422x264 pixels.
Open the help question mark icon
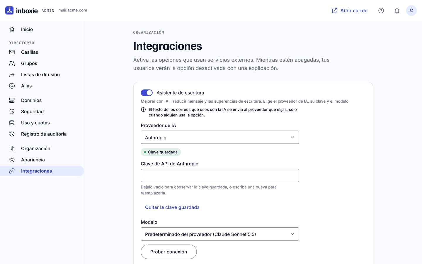coord(381,11)
